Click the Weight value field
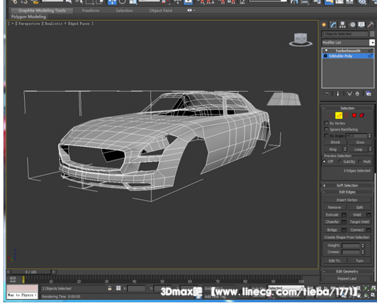Screen dimensions: 377x303 click(351, 246)
